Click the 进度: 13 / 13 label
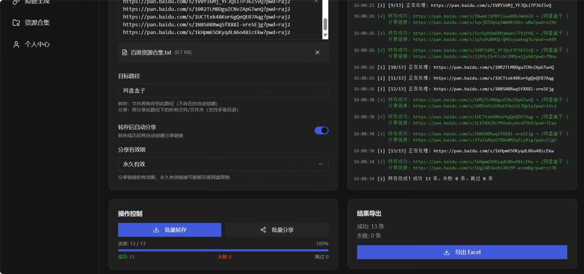 (132, 244)
